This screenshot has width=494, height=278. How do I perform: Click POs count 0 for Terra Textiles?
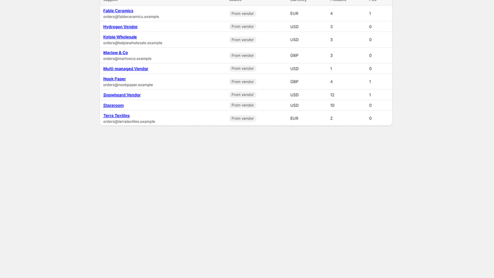(370, 119)
